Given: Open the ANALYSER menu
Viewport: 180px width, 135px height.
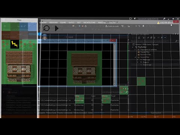Looking at the screenshot, I should pos(102,22).
